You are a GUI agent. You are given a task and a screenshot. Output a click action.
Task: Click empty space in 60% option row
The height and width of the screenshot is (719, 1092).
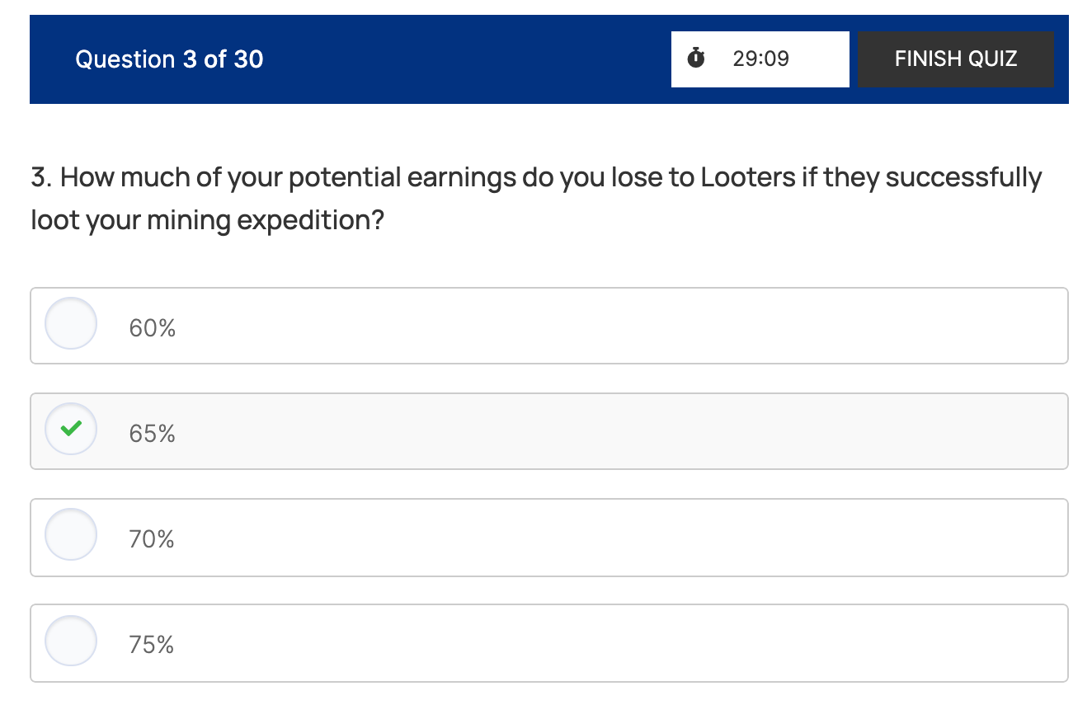(619, 326)
